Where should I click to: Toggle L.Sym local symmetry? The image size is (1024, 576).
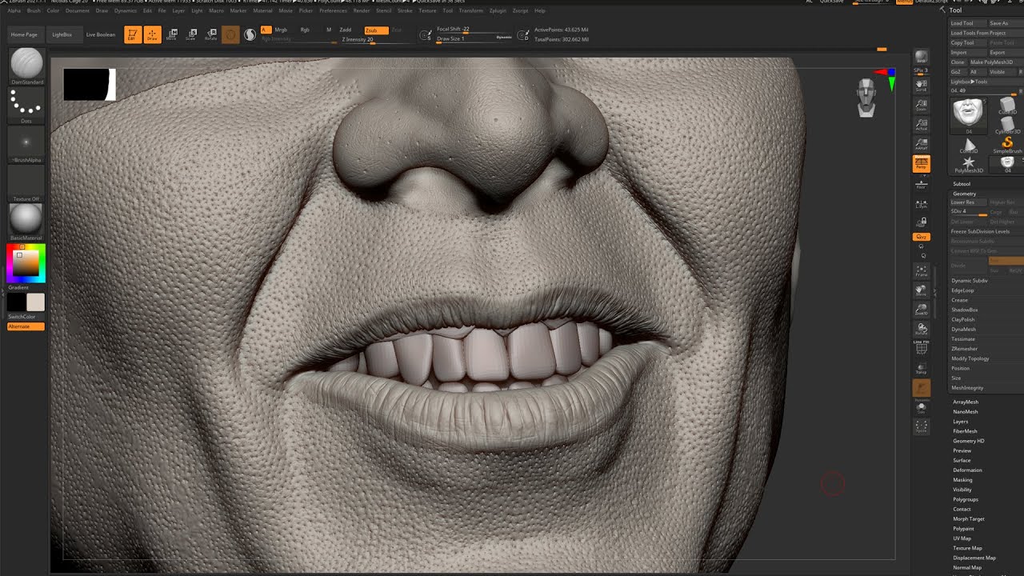pyautogui.click(x=921, y=205)
